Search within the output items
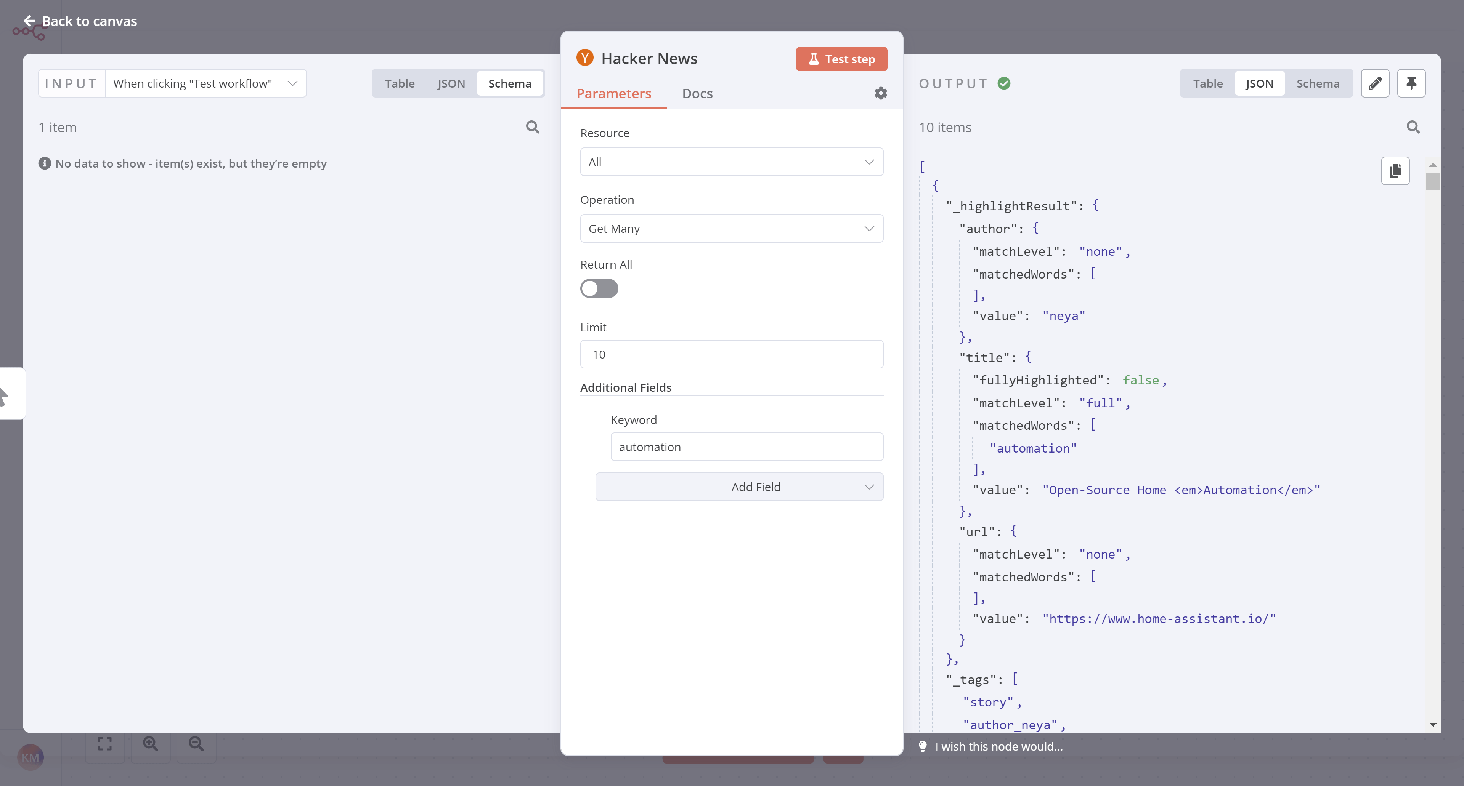 pyautogui.click(x=1413, y=127)
